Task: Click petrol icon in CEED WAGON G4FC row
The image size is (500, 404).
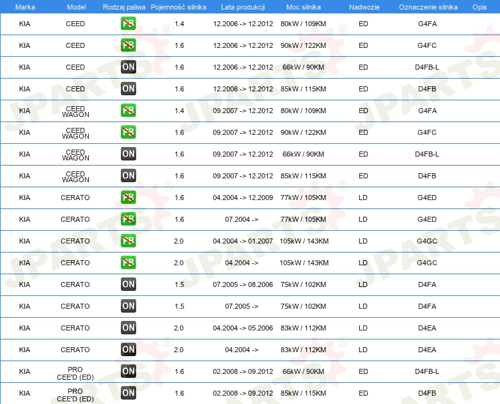Action: [128, 132]
